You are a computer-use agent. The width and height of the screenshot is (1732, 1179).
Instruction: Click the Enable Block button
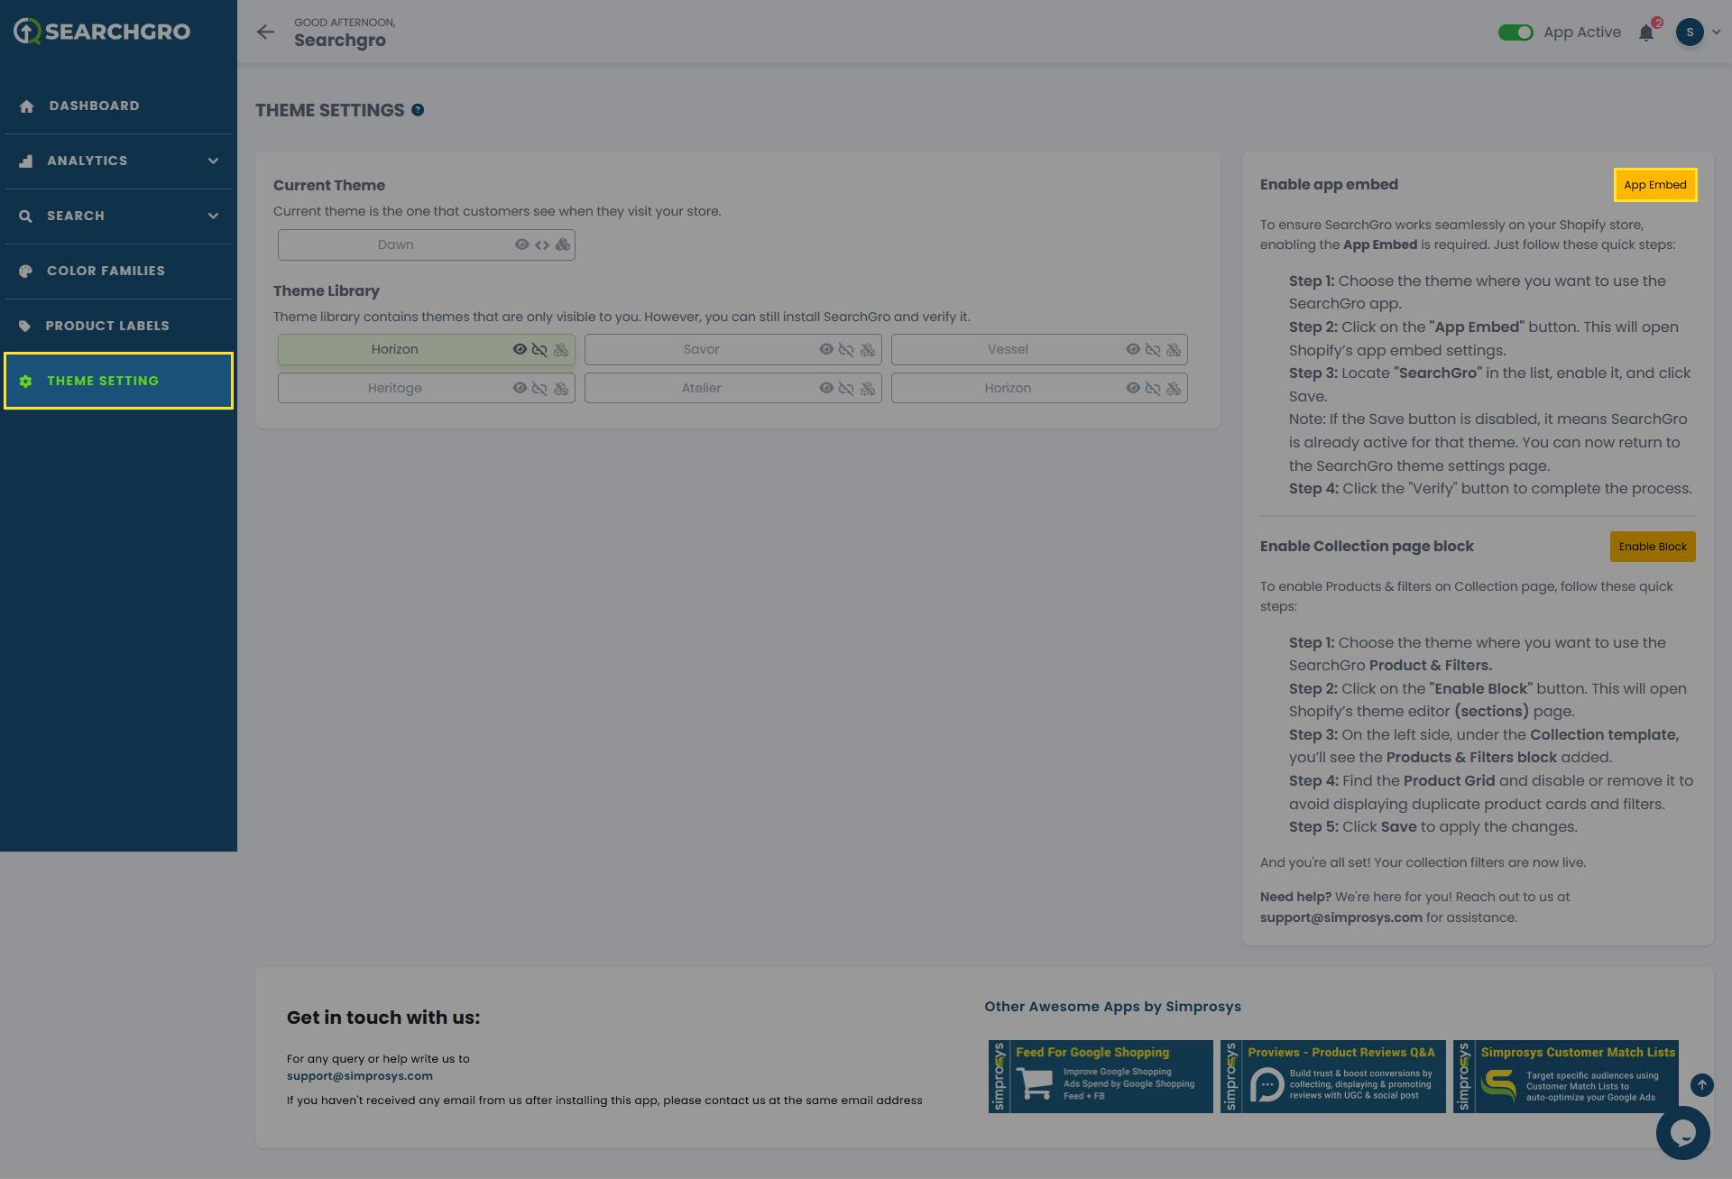point(1652,547)
